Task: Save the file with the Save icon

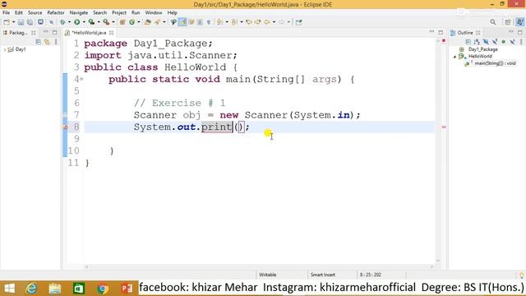Action: (x=21, y=22)
